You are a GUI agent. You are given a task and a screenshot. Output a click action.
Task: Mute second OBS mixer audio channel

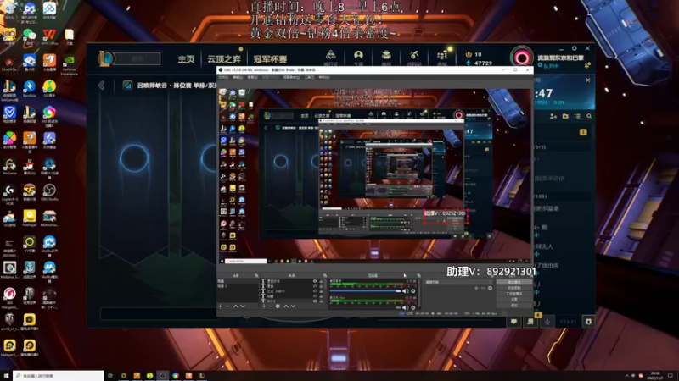pos(406,308)
